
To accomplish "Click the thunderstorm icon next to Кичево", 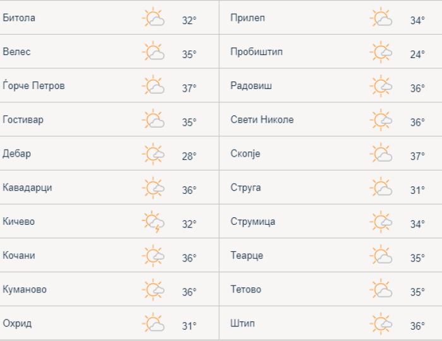I will click(x=153, y=222).
